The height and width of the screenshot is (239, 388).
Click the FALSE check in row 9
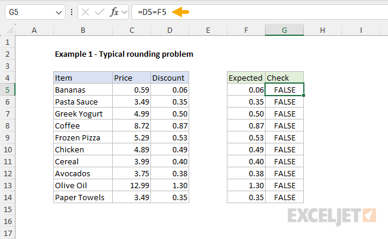[284, 137]
